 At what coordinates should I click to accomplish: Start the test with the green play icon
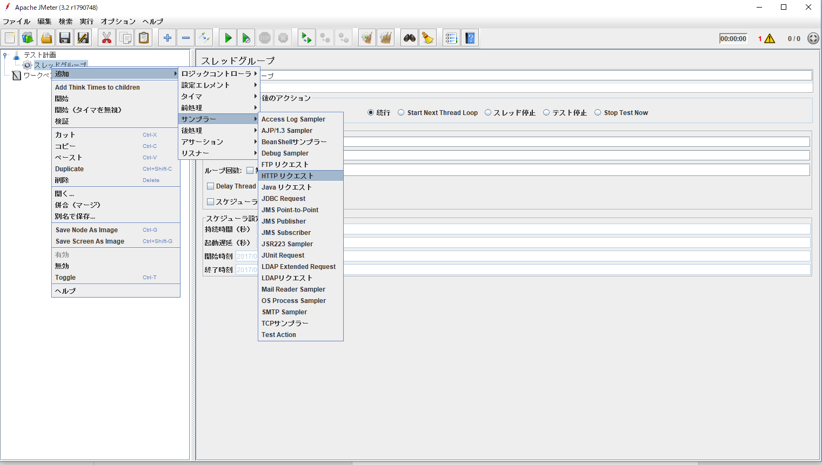pos(227,37)
